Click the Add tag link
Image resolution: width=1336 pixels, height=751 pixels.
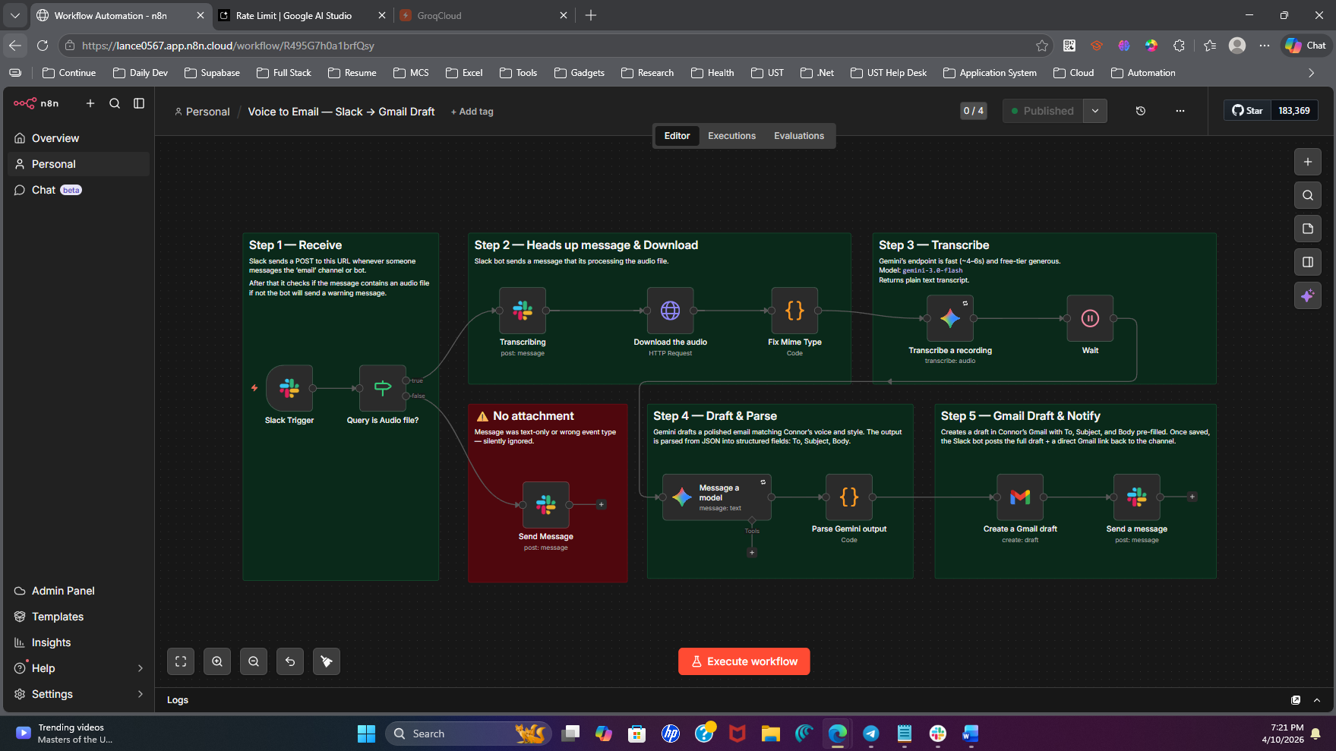[472, 112]
